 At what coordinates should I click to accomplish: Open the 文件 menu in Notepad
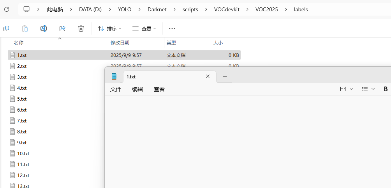115,89
